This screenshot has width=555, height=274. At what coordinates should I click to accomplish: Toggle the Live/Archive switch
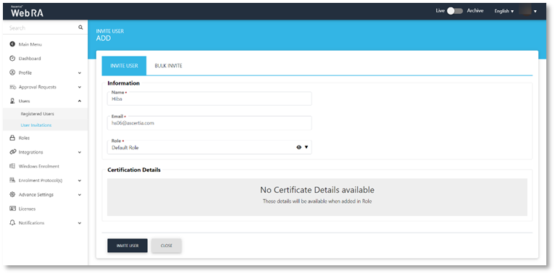point(455,11)
